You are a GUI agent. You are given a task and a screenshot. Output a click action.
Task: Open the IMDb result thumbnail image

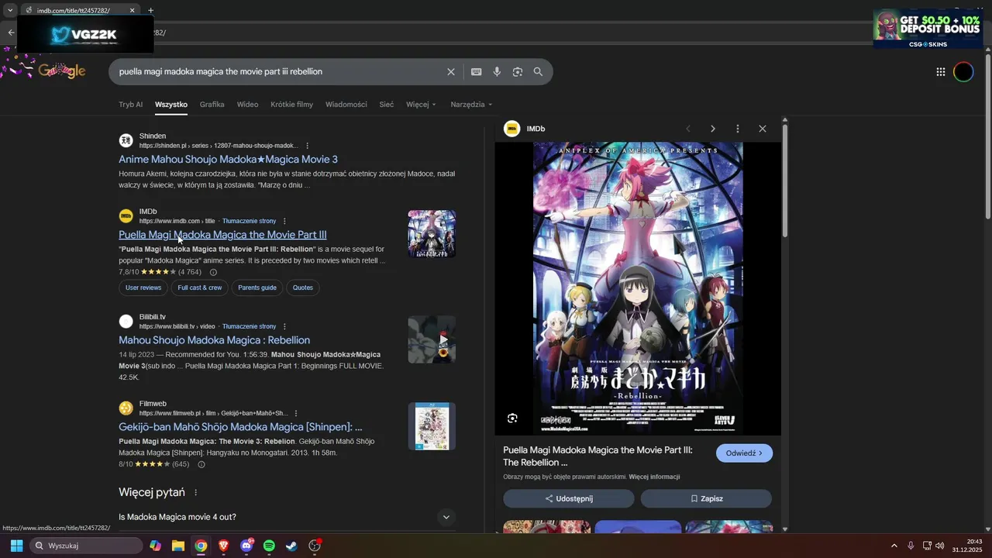point(432,234)
